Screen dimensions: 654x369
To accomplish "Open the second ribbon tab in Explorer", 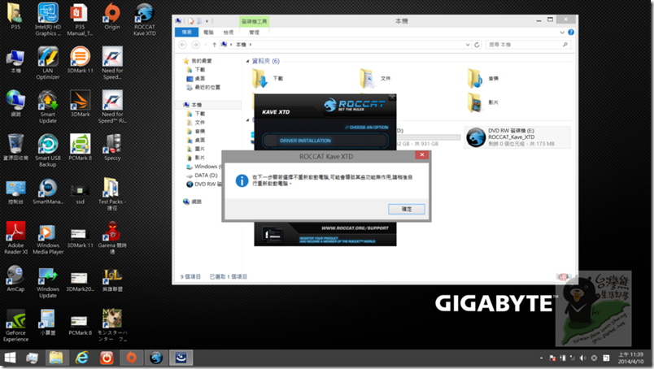I will click(208, 33).
